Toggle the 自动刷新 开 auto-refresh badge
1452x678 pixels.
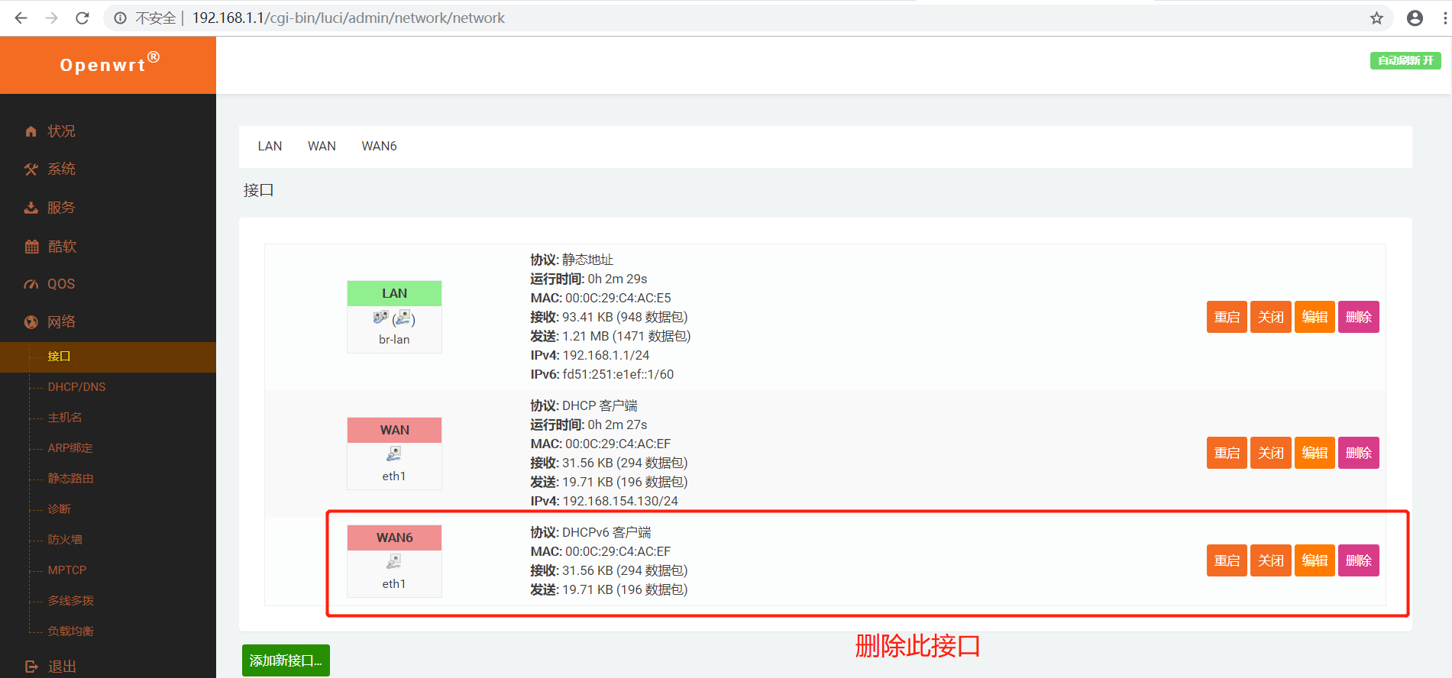tap(1405, 60)
